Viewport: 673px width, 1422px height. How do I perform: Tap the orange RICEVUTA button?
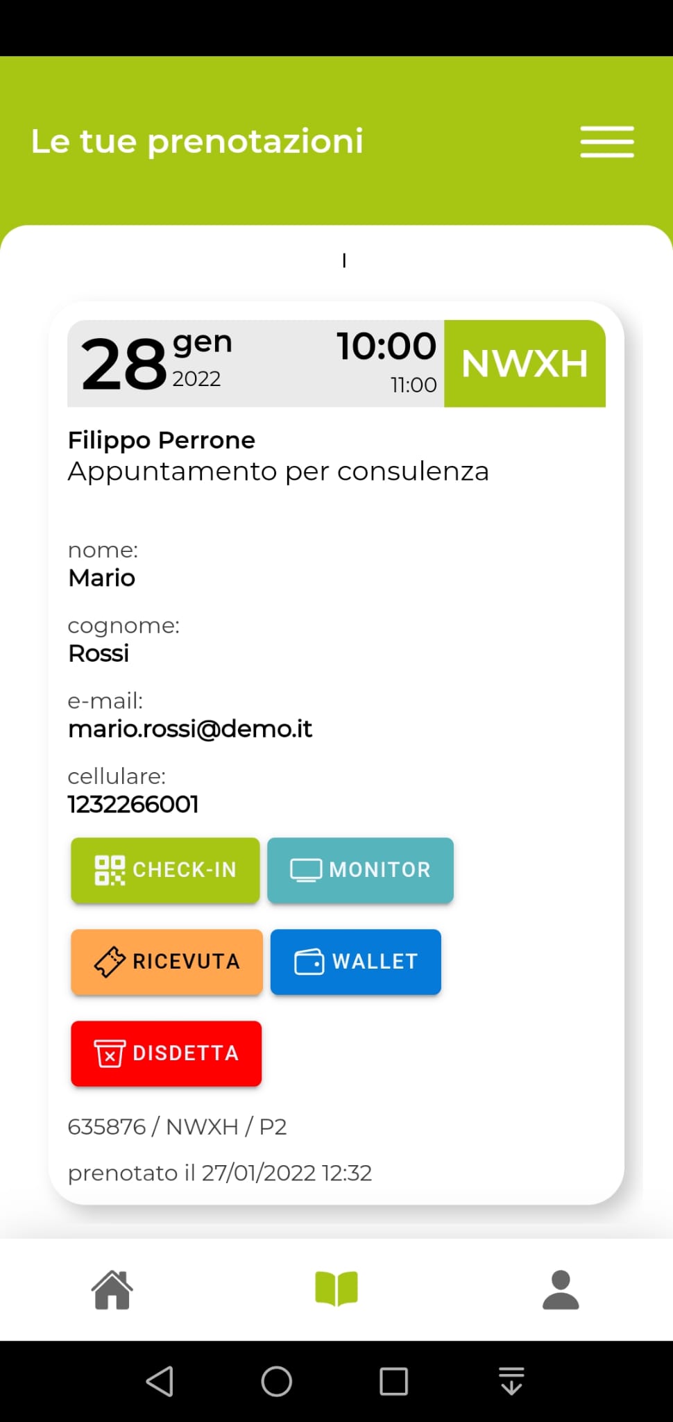167,962
